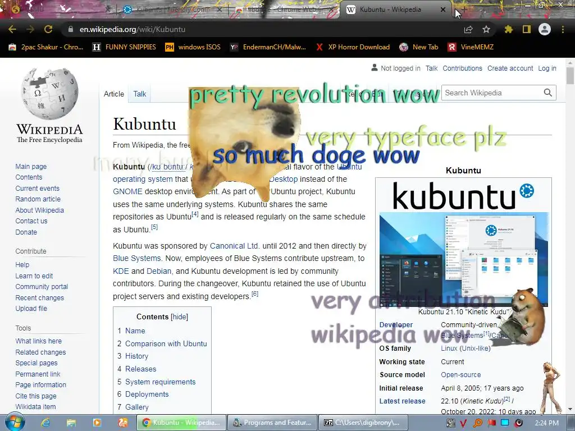Select the Article tab

(113, 94)
